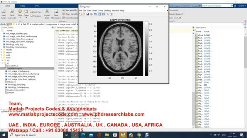Expand the q2 folder
247x138 pixels.
3,61
